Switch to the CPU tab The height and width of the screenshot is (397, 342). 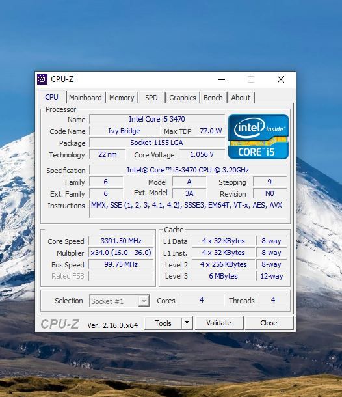pos(51,97)
